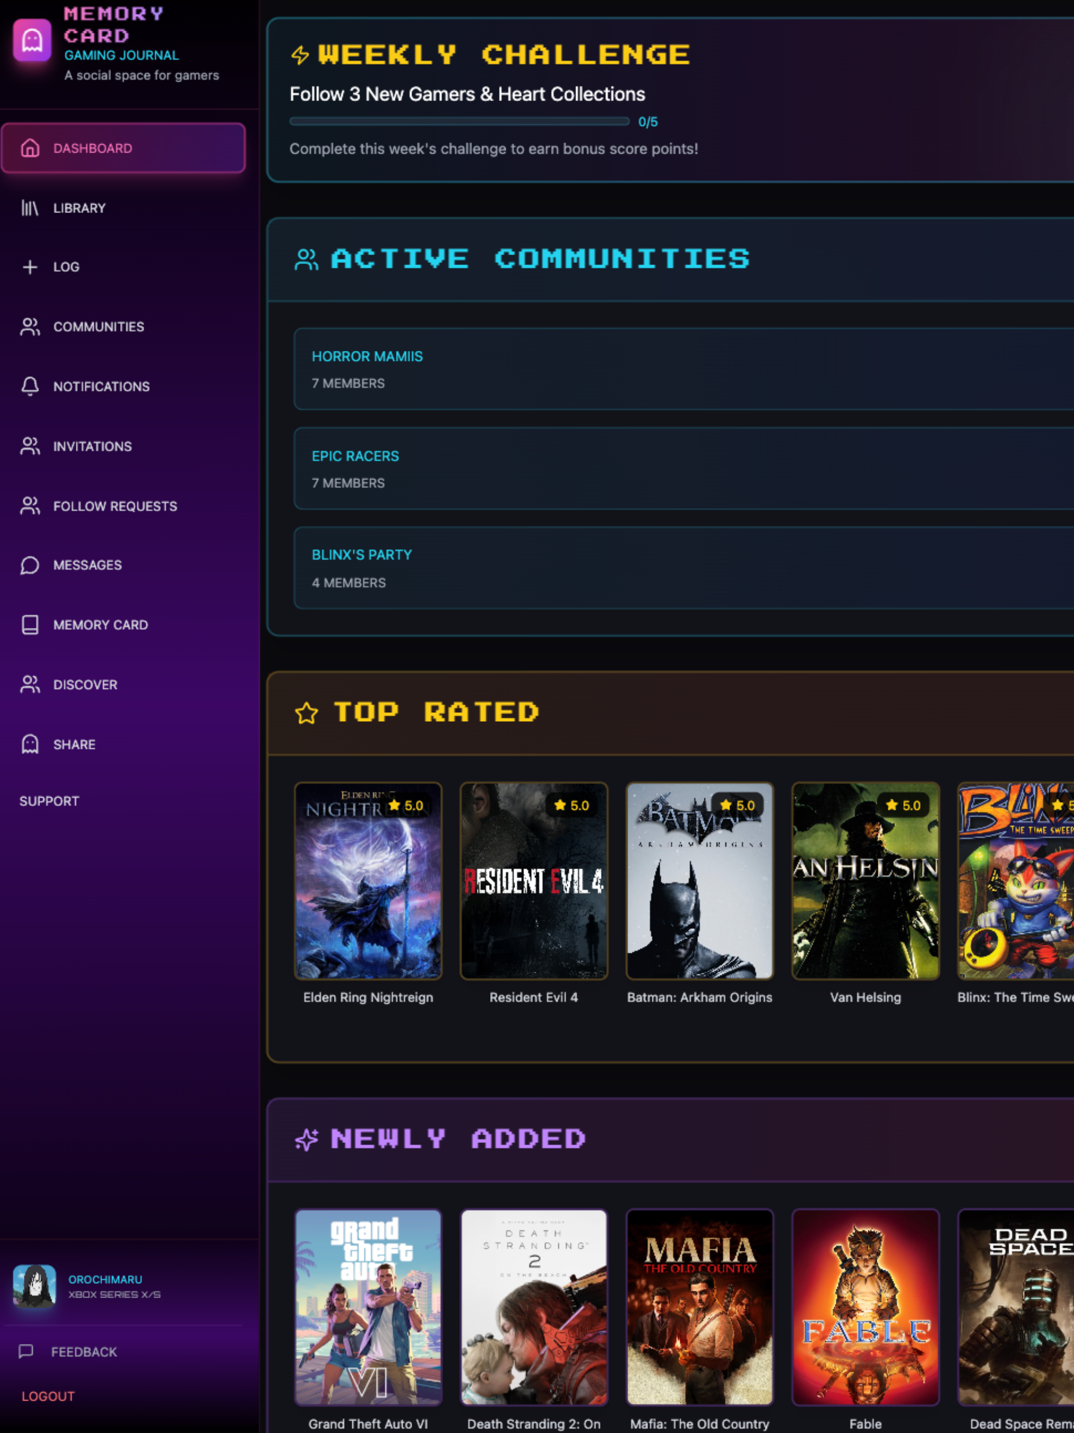Click the Weekly Challenge lightning bolt icon

click(x=300, y=55)
